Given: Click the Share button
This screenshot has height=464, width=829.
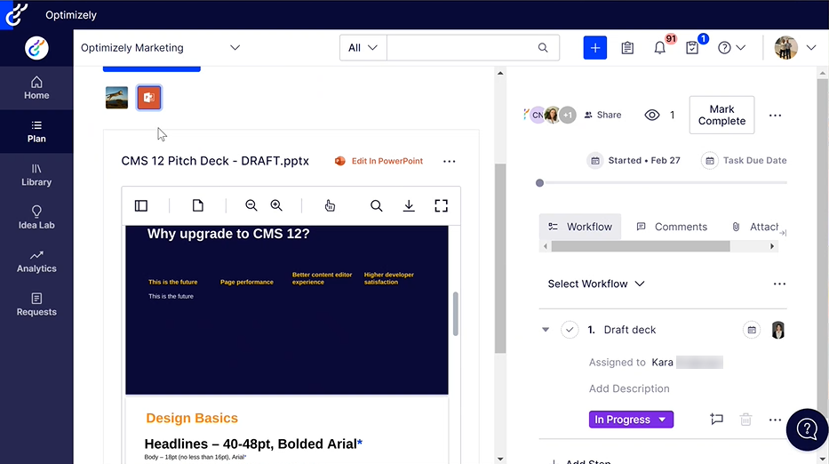Looking at the screenshot, I should pos(602,115).
